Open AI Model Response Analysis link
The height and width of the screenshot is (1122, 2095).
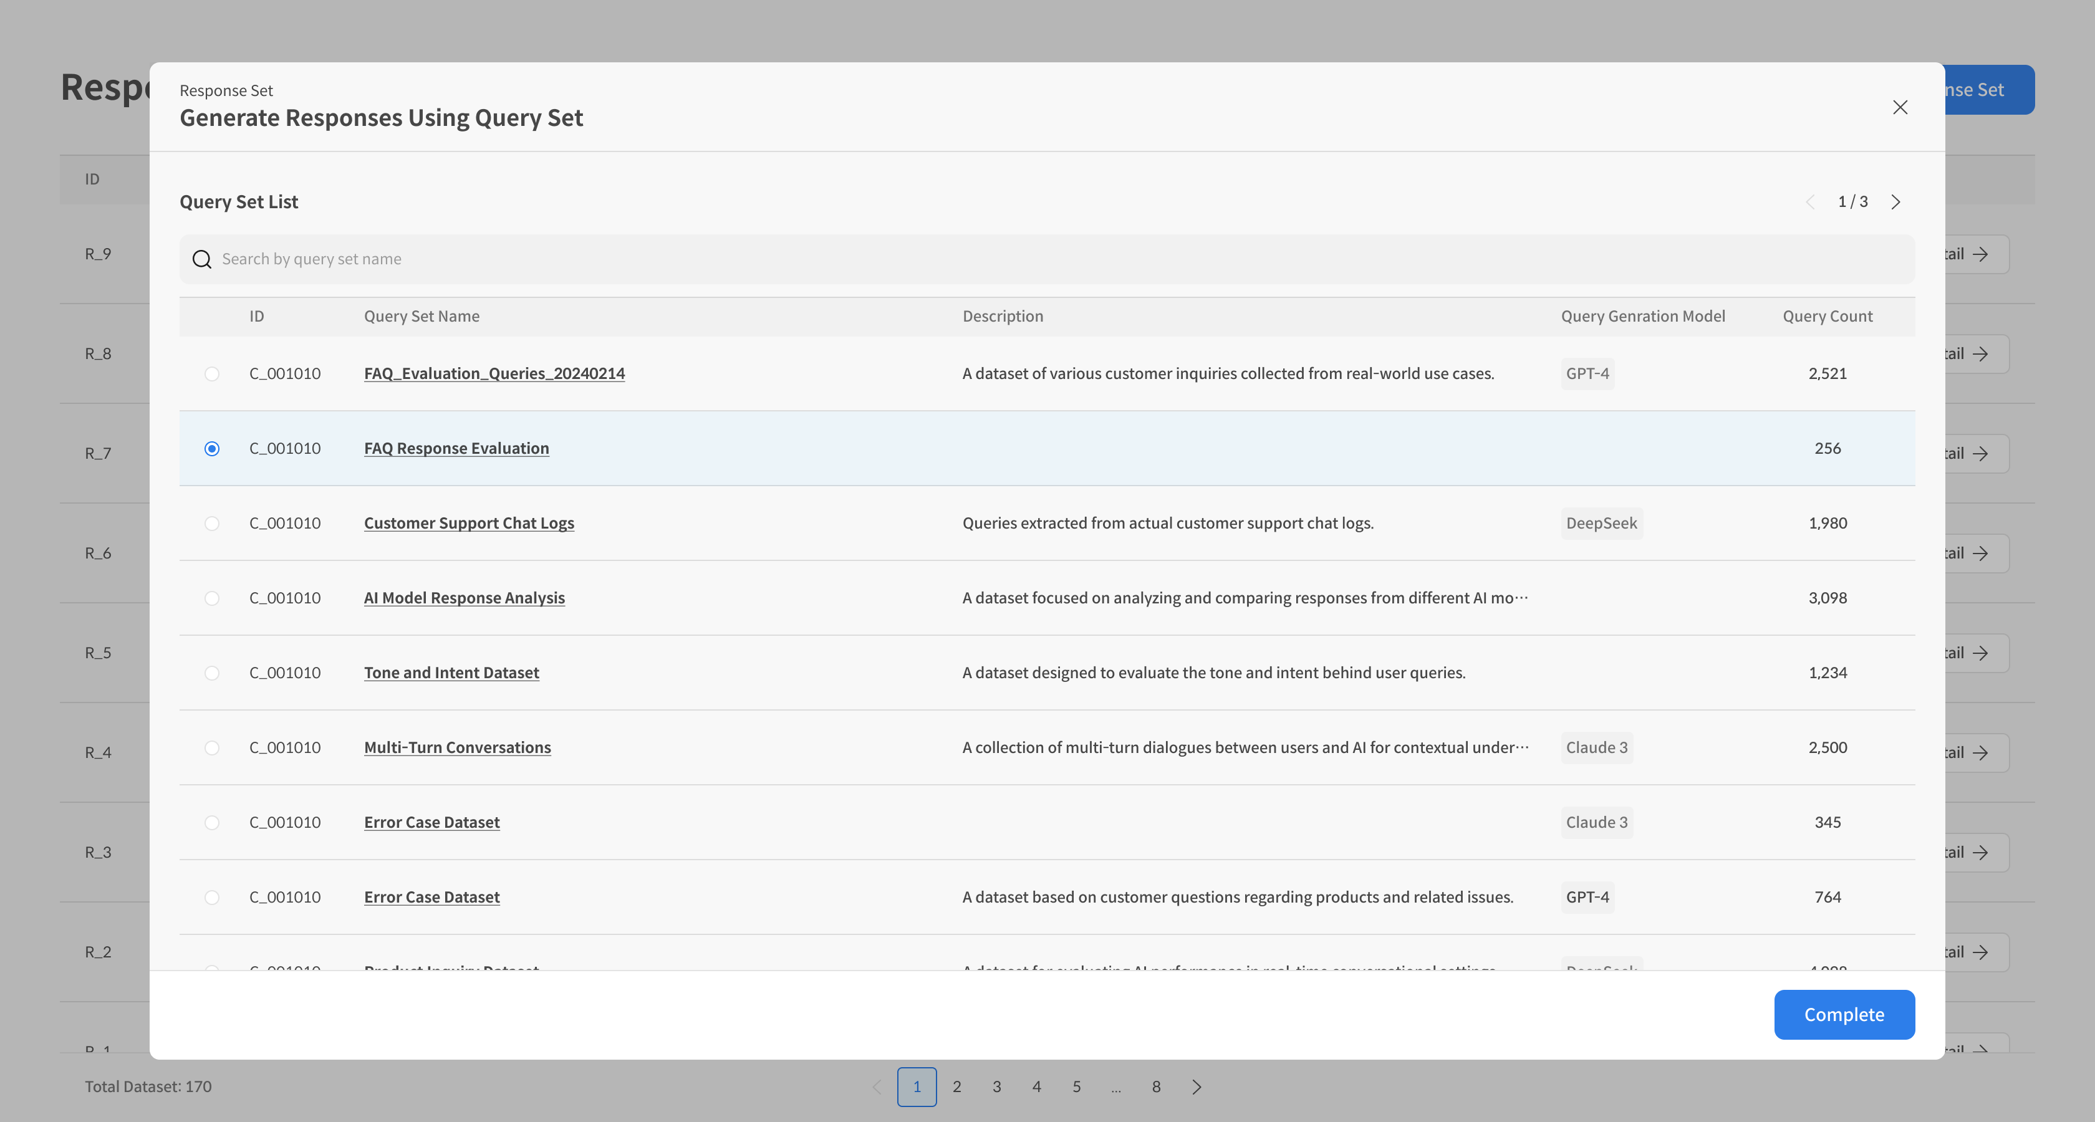(x=463, y=598)
